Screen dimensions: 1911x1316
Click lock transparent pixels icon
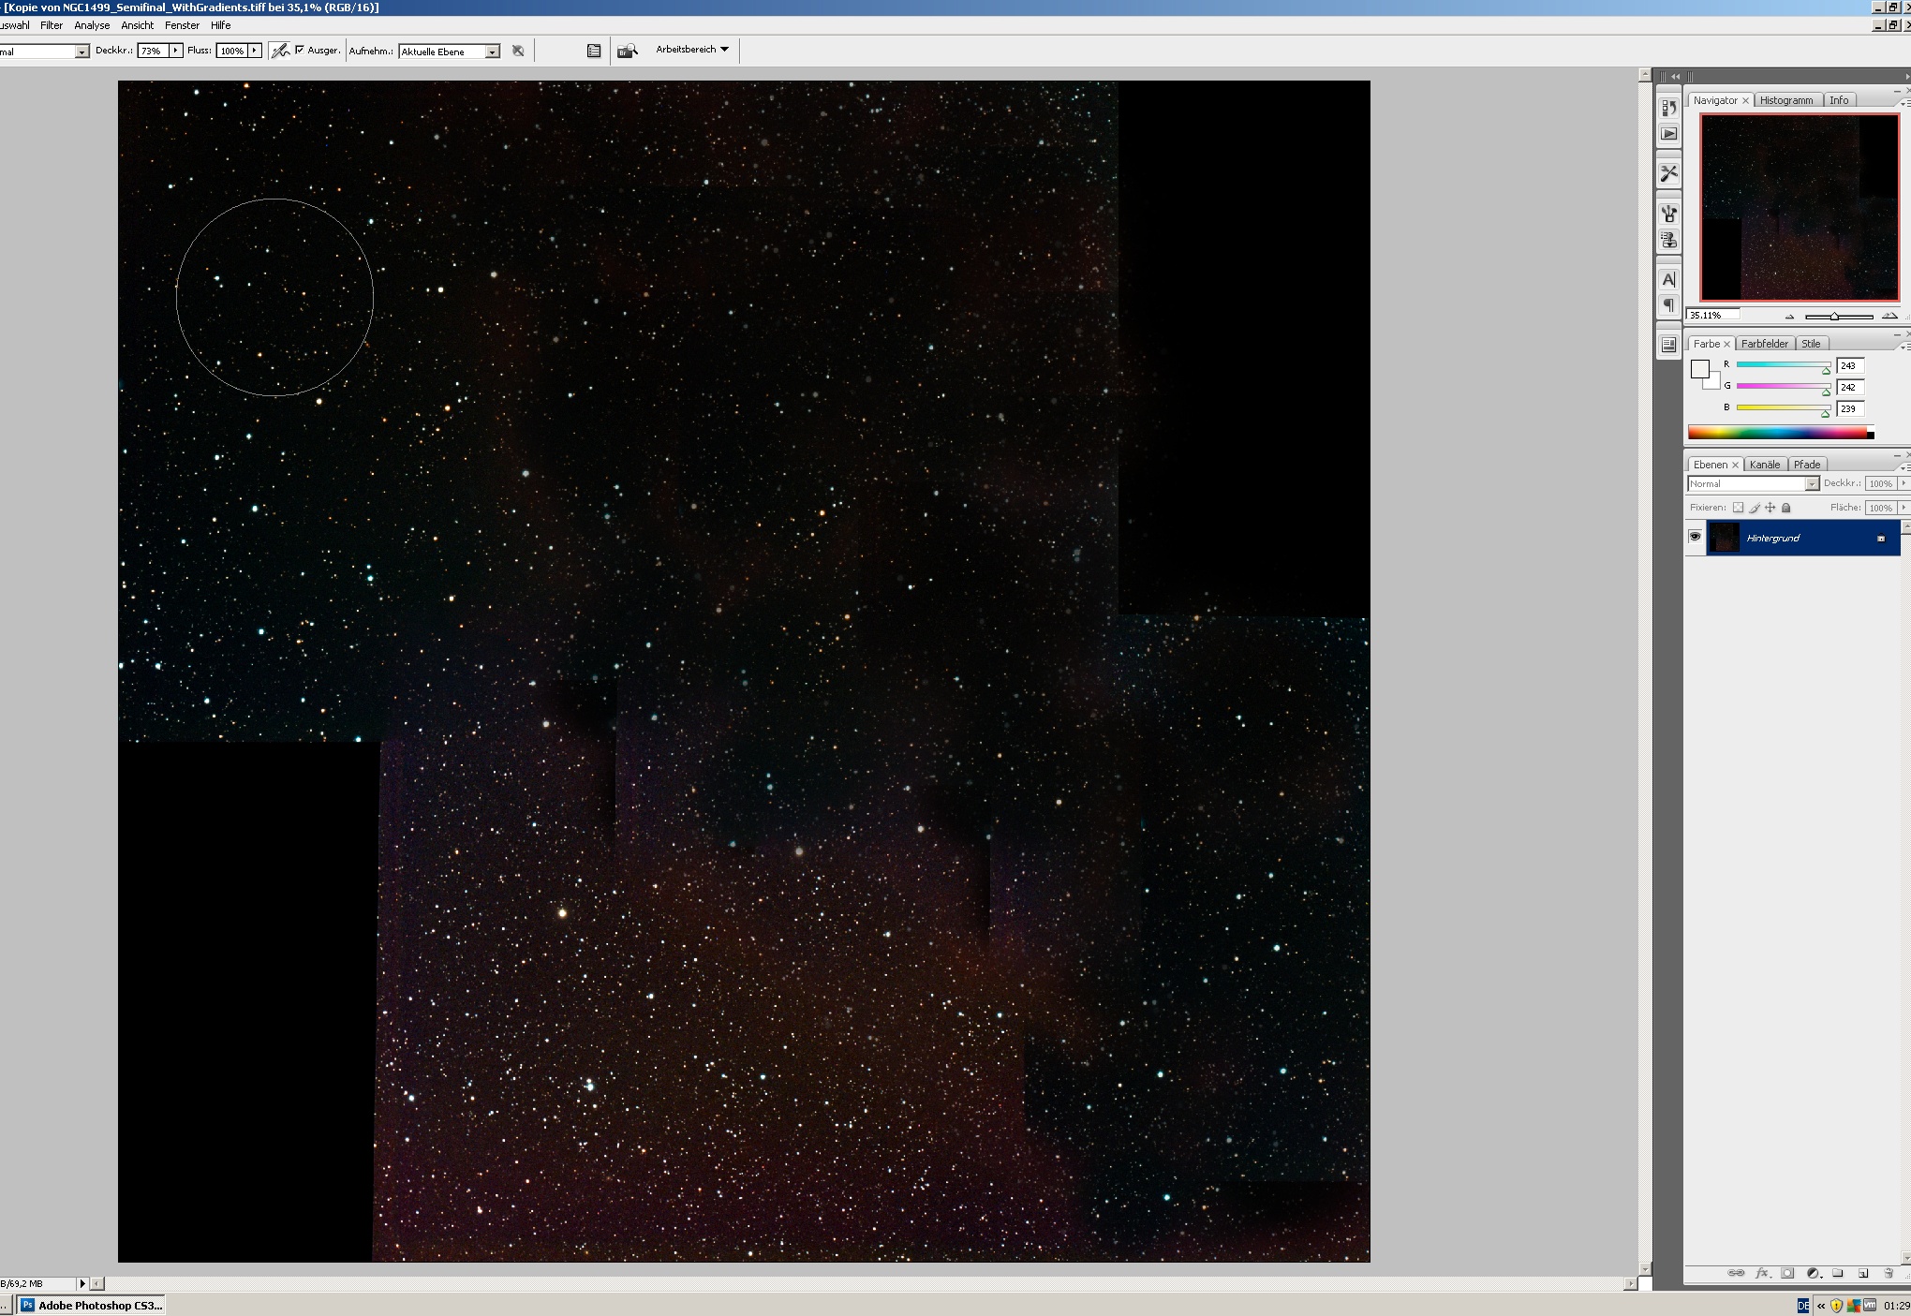(x=1738, y=508)
